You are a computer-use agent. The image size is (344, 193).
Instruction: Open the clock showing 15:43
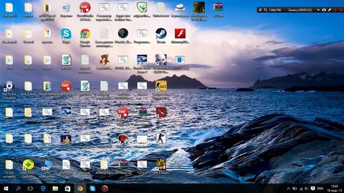pyautogui.click(x=335, y=188)
